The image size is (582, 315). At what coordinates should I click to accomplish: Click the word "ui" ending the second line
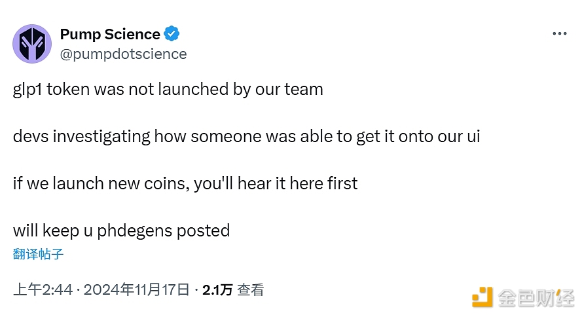(x=472, y=136)
